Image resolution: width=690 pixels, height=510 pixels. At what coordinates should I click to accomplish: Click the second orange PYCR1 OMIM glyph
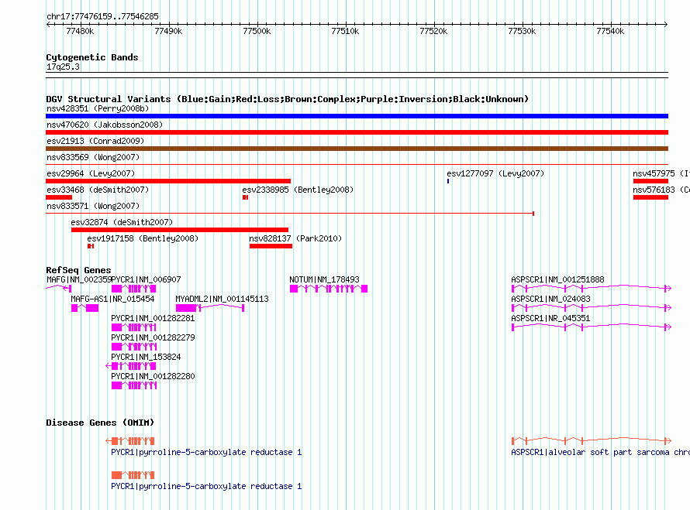(x=133, y=475)
